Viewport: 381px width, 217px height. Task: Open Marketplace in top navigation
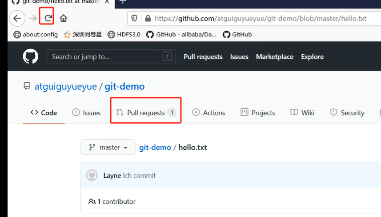point(275,57)
